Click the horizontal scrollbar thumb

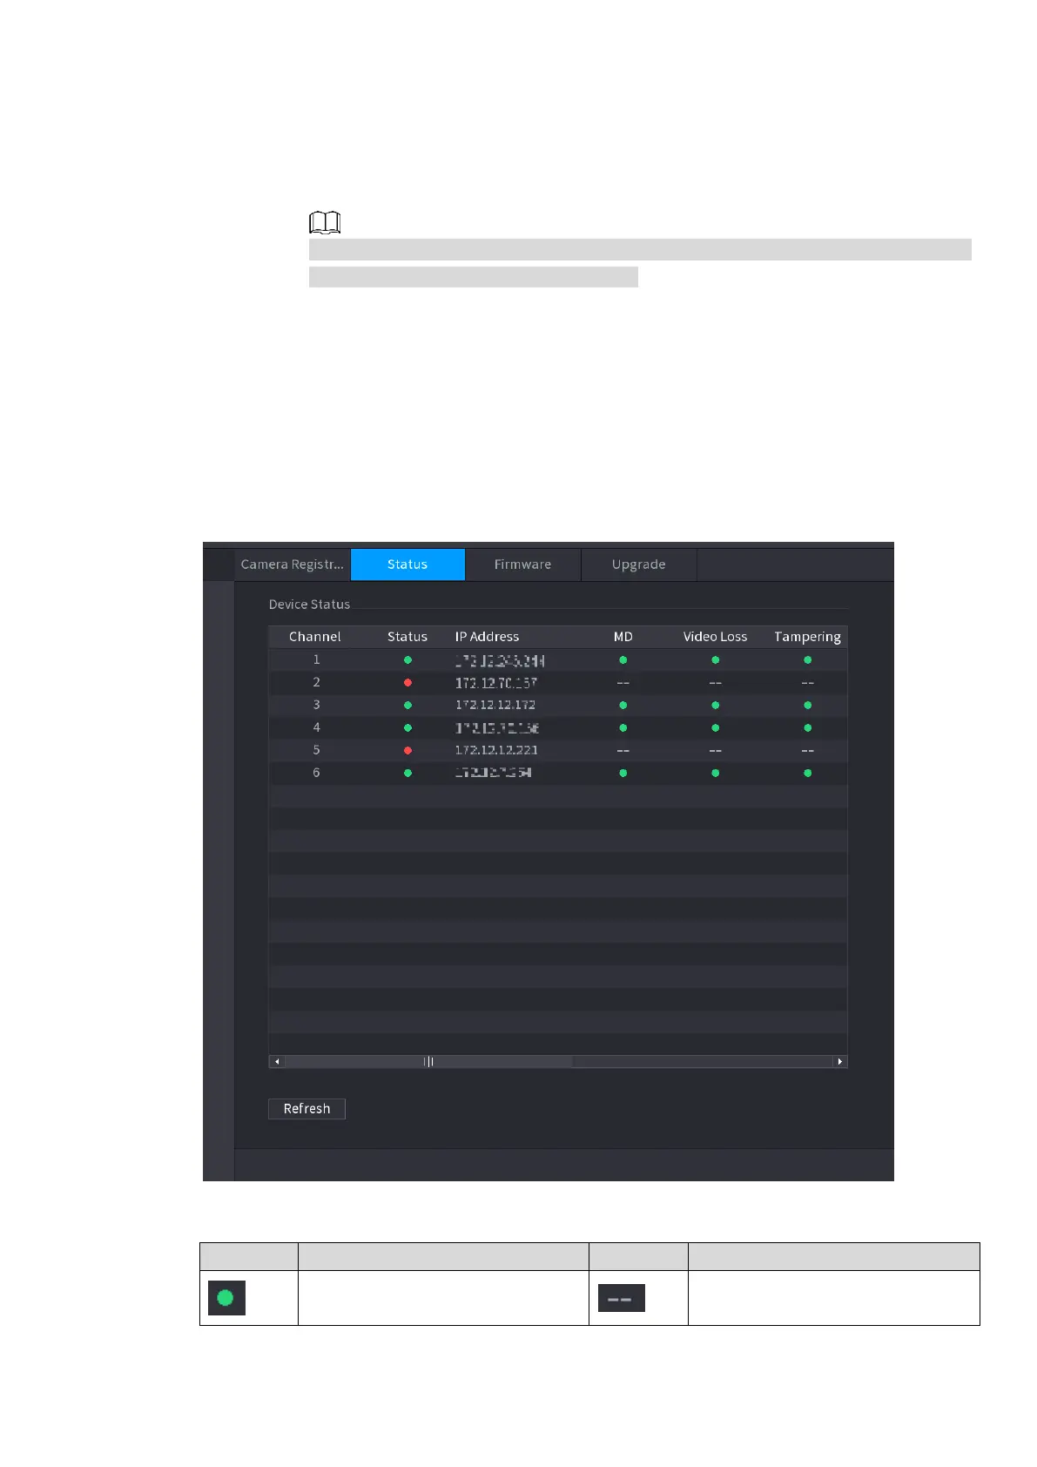pos(428,1062)
